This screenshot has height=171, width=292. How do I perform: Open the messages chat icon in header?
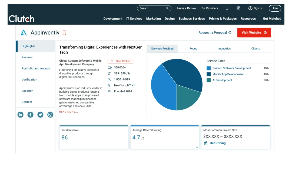pyautogui.click(x=238, y=8)
